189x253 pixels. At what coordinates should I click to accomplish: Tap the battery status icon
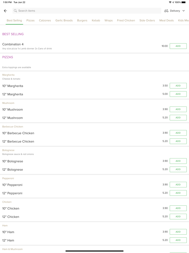pyautogui.click(x=184, y=2)
